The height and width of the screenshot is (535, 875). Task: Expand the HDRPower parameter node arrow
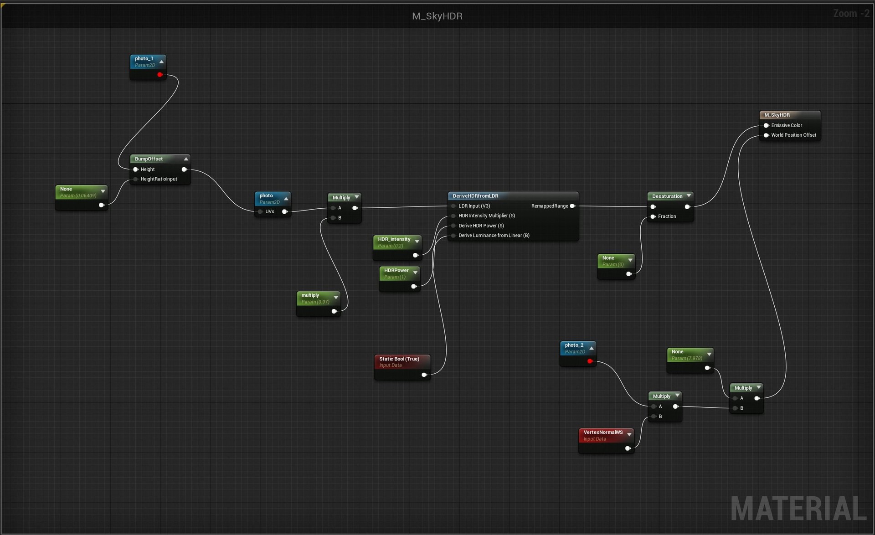415,273
